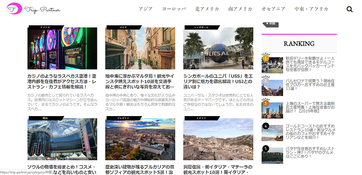Image resolution: width=362 pixels, height=175 pixels.
Task: Open the Las Vegas slot machines thumbnail
Action: tap(62, 48)
